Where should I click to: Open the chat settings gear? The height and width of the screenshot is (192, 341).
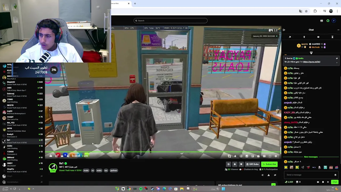(328, 182)
